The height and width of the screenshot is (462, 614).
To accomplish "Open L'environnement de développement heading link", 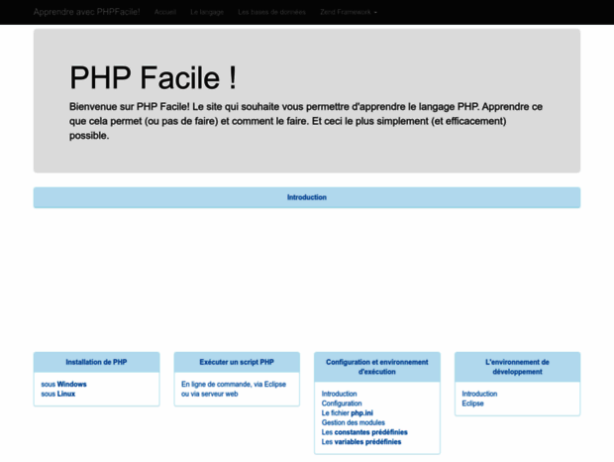I will click(x=517, y=367).
